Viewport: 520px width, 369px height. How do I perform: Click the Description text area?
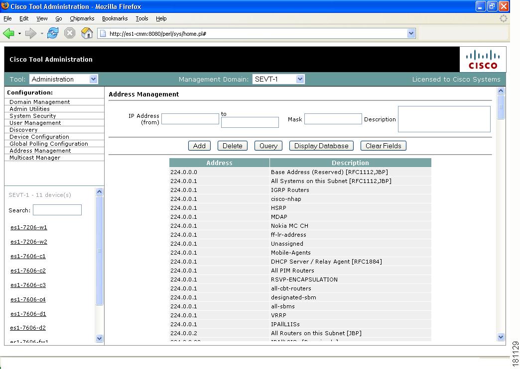point(444,119)
